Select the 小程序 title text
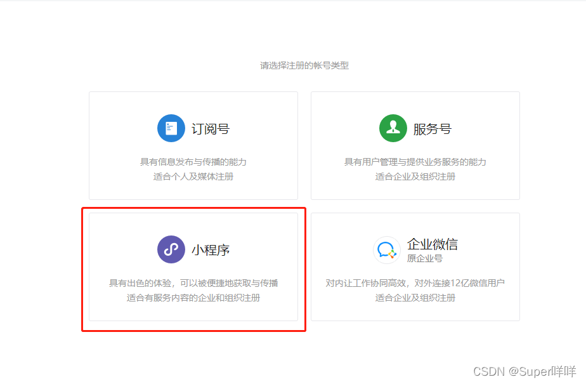The height and width of the screenshot is (384, 586). point(211,250)
